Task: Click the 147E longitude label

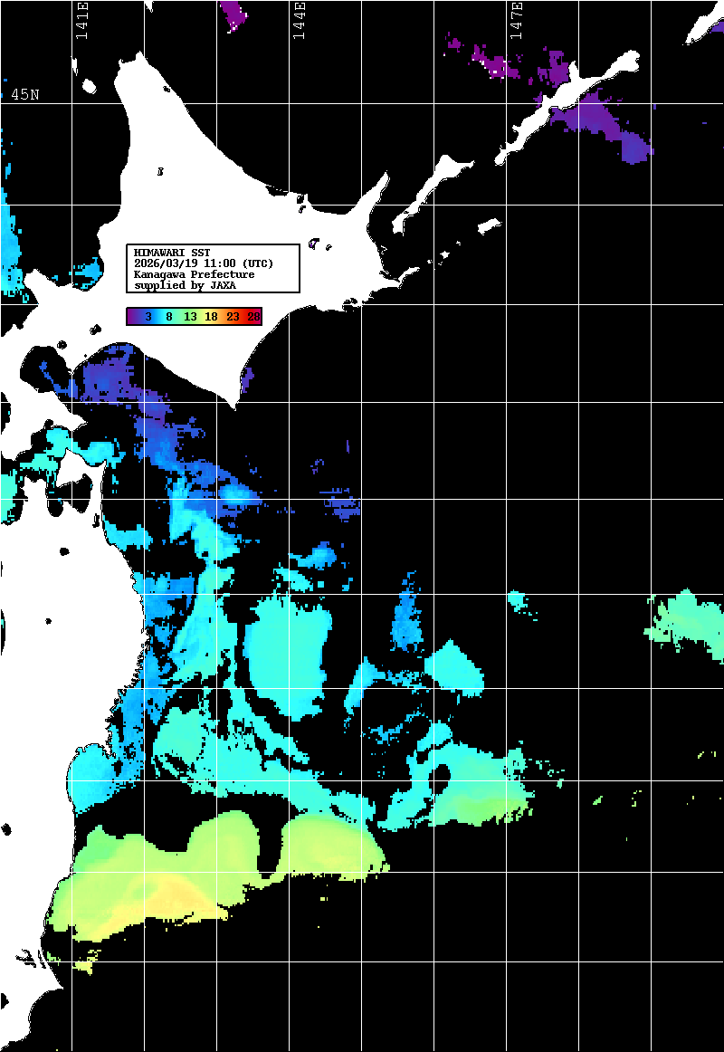Action: click(x=517, y=21)
